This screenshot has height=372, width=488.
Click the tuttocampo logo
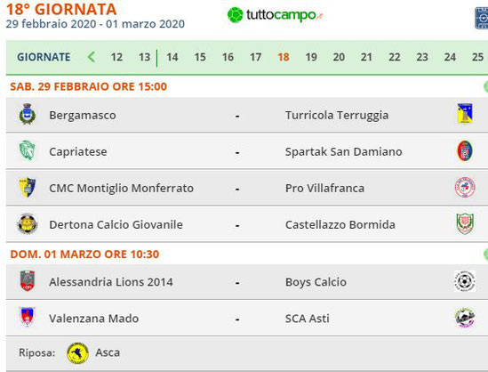pos(275,15)
